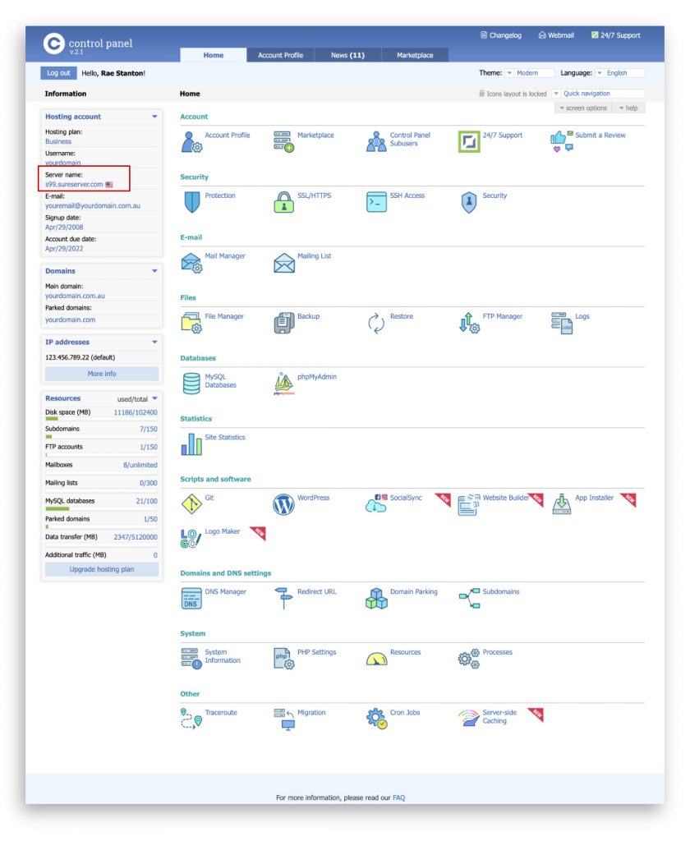Select the Home tab
This screenshot has width=690, height=841.
coord(213,55)
